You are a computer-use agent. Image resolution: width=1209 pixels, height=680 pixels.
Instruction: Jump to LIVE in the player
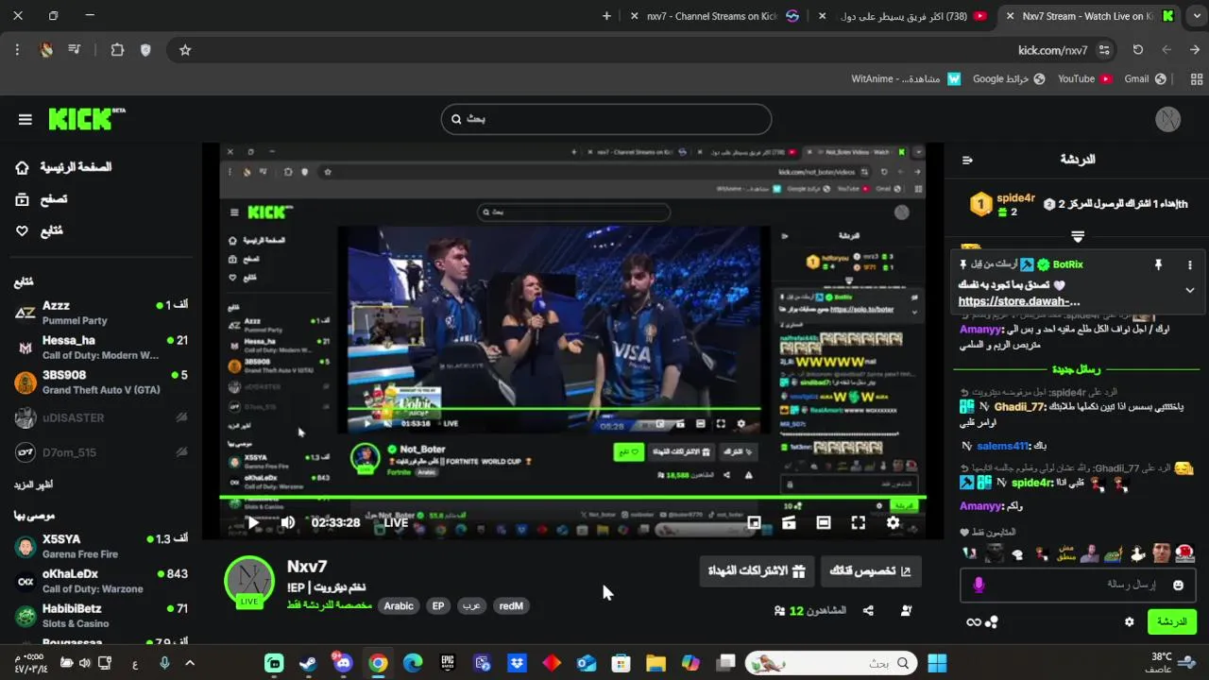tap(396, 522)
